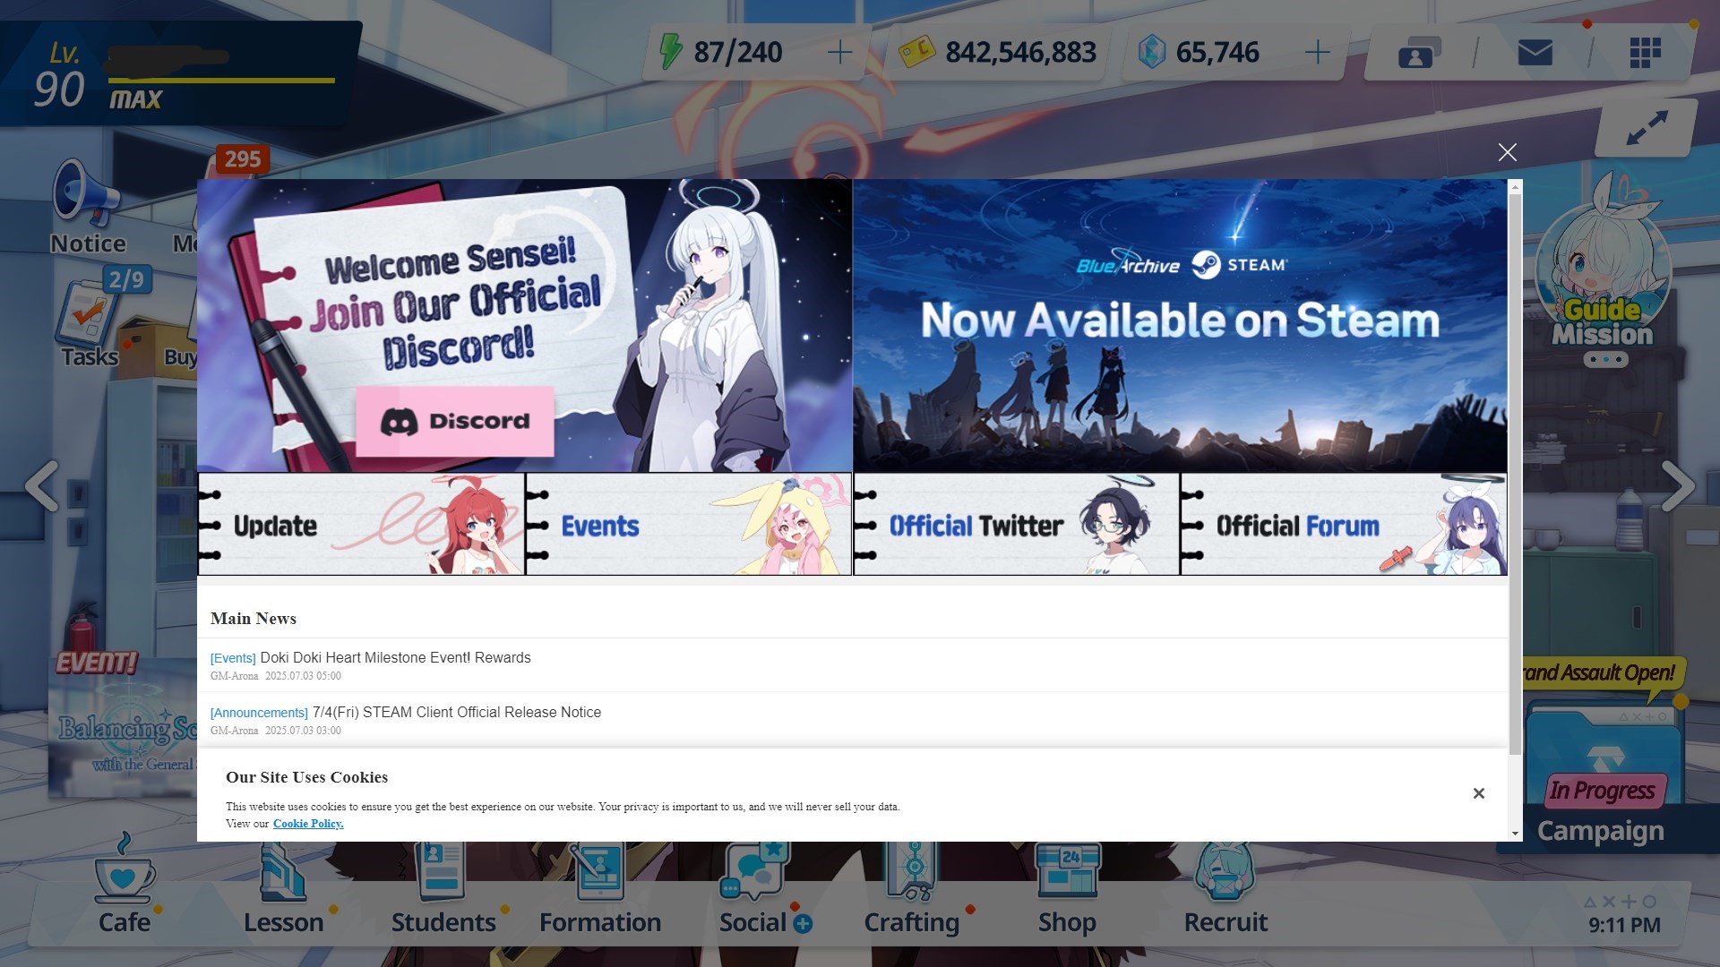This screenshot has width=1720, height=967.
Task: Open the Lesson menu
Action: pos(283,886)
